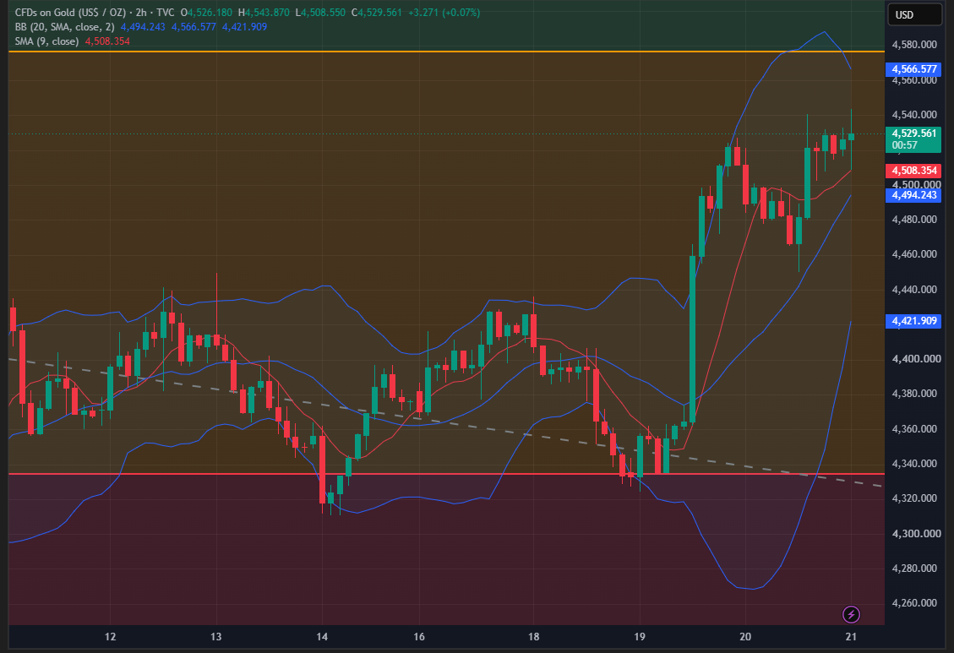Click the gray dashed trend line

[x=445, y=421]
